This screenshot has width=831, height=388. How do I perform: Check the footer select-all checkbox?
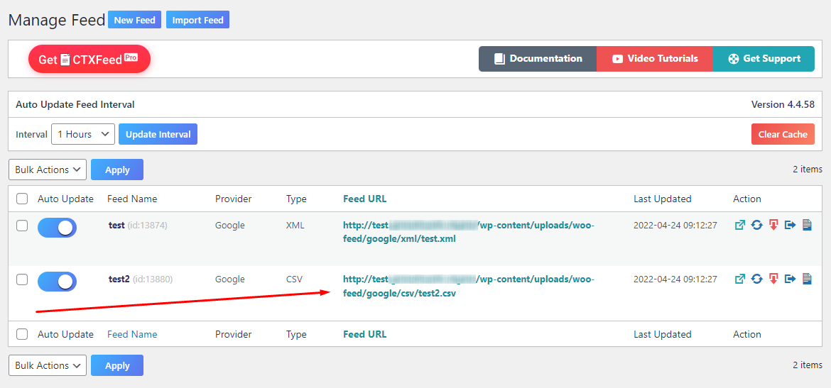tap(22, 335)
